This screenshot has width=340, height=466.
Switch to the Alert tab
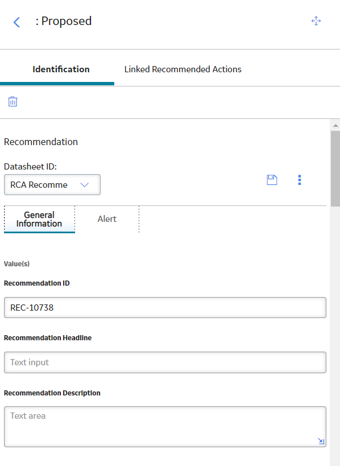click(x=107, y=219)
